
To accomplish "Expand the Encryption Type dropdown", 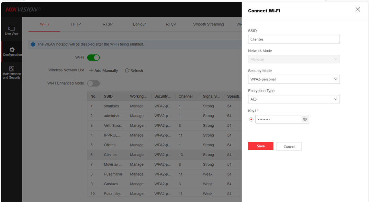I will 294,99.
